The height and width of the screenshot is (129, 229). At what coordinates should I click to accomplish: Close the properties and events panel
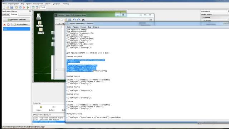[30, 11]
